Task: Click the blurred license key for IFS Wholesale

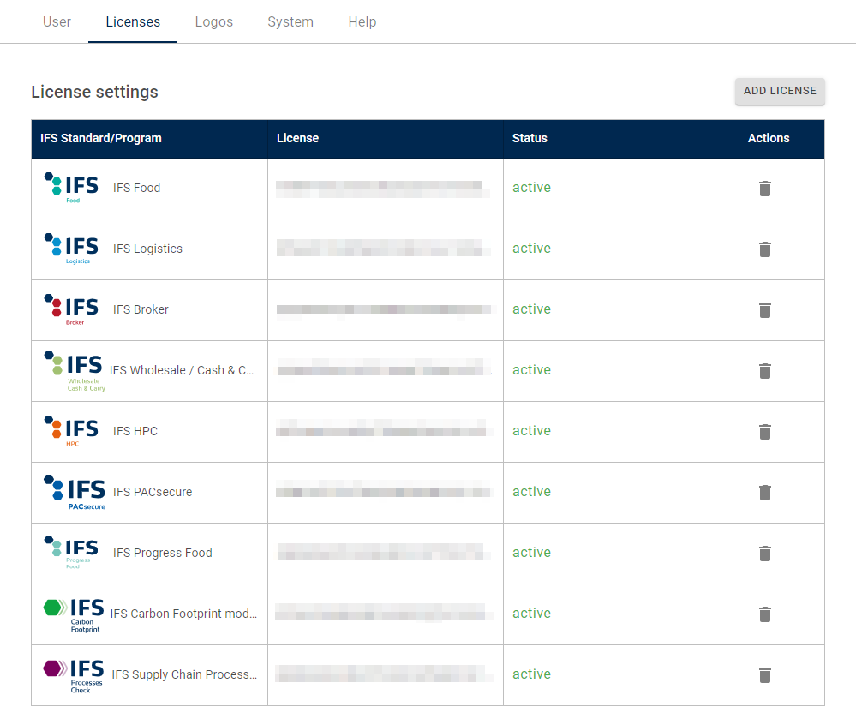Action: pos(385,368)
